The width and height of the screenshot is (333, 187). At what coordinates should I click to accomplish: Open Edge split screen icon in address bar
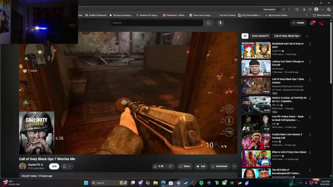[x=284, y=9]
